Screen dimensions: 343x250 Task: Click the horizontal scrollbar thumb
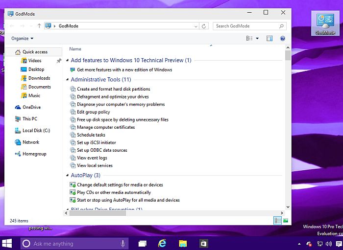pyautogui.click(x=98, y=213)
